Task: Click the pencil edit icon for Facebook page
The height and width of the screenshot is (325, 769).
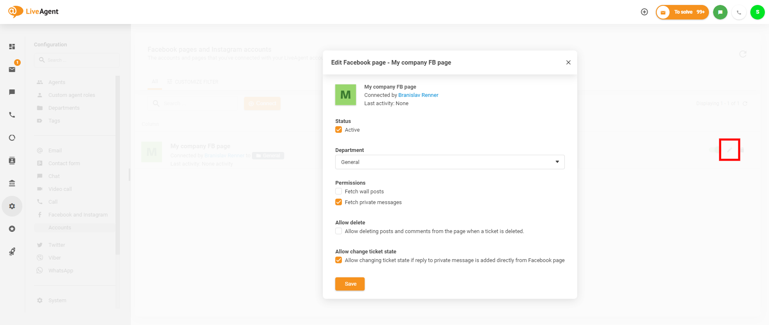Action: point(729,150)
